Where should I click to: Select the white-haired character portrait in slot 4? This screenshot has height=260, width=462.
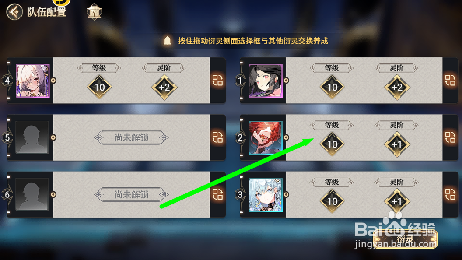pyautogui.click(x=33, y=81)
